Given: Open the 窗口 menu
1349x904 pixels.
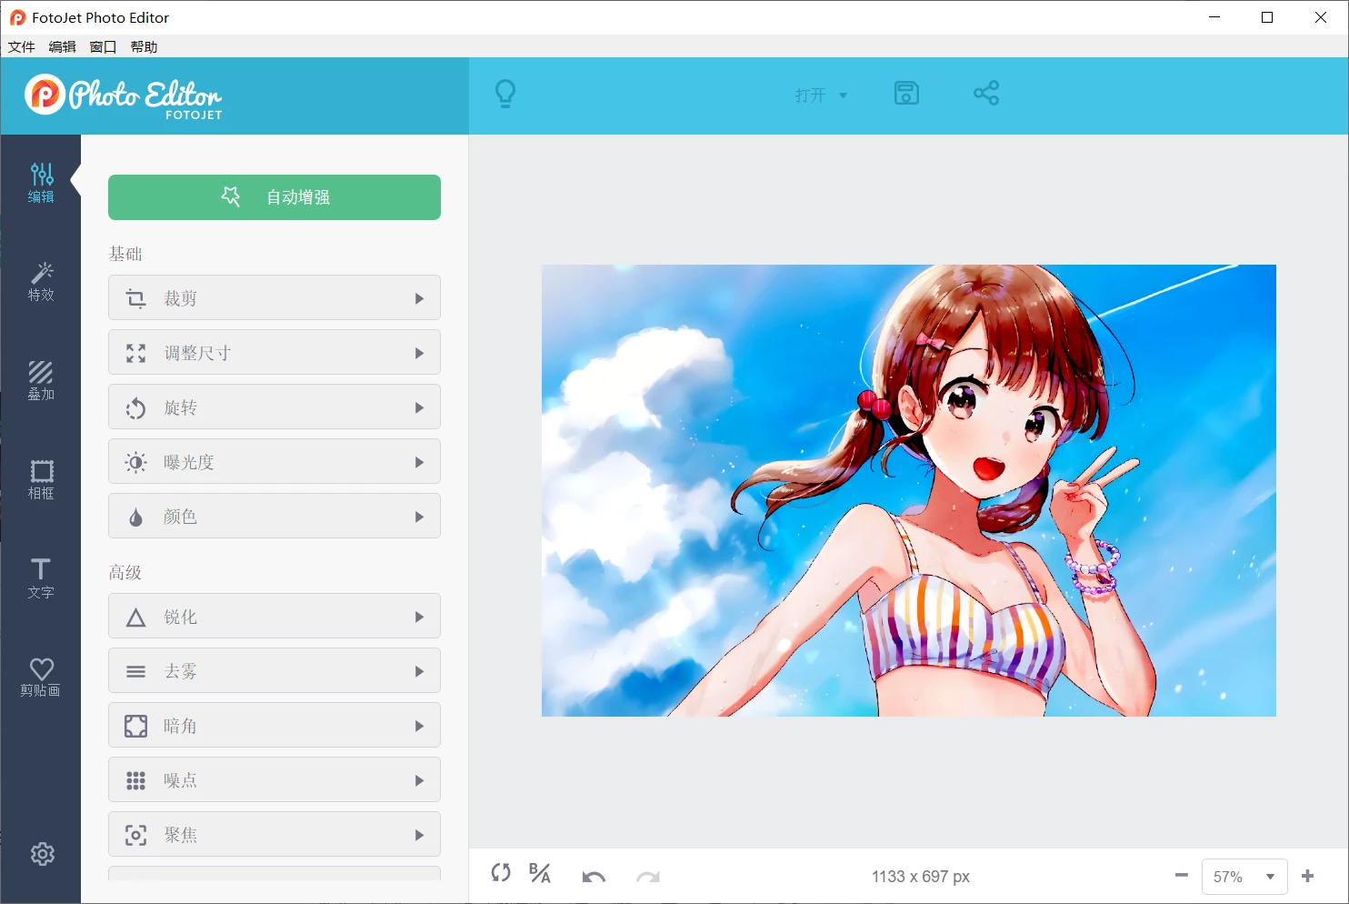Looking at the screenshot, I should (104, 46).
